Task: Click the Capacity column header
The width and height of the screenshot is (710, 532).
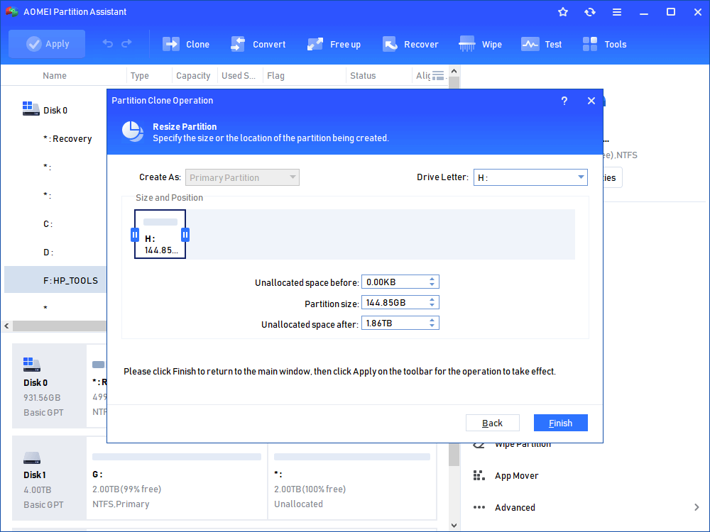Action: coord(193,76)
